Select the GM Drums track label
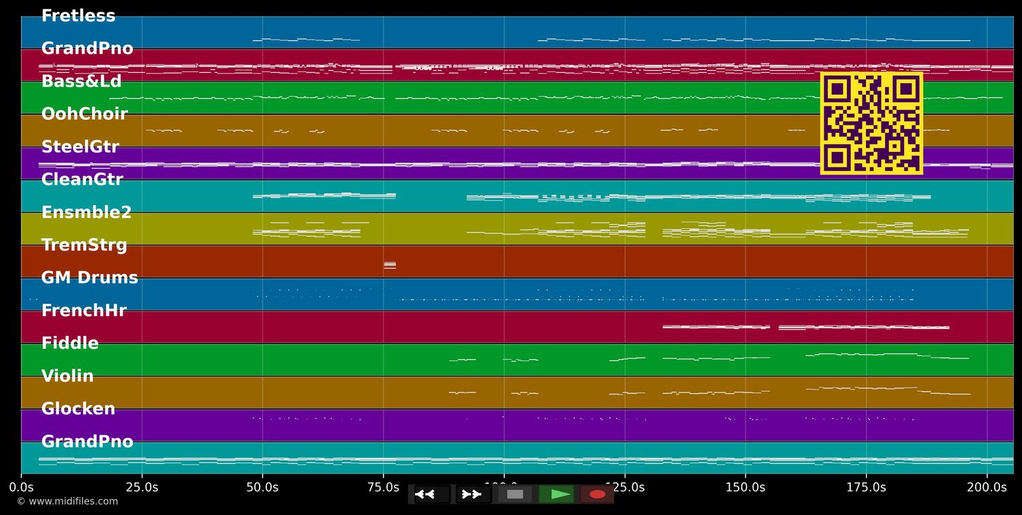 (x=89, y=277)
